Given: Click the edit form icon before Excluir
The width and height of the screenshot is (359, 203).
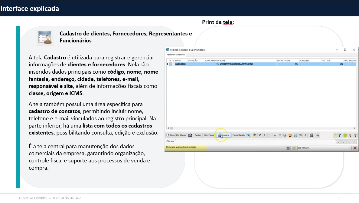Looking at the screenshot, I should tap(190, 135).
